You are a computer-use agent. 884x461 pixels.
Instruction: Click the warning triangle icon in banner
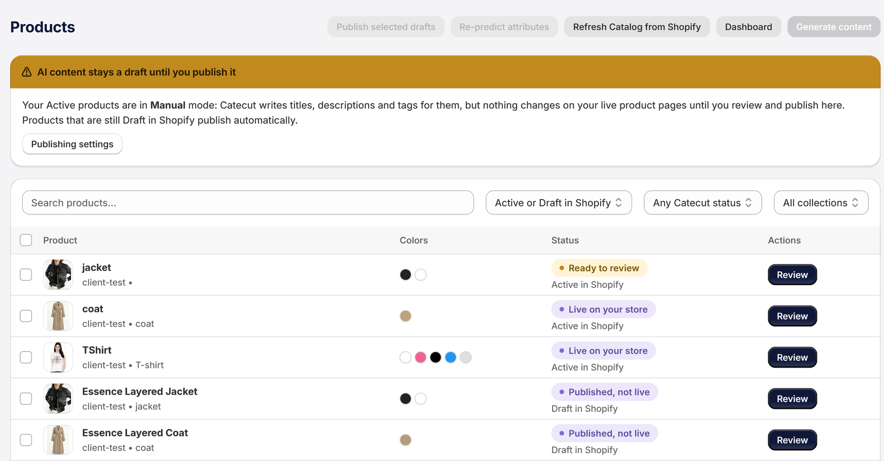tap(27, 72)
